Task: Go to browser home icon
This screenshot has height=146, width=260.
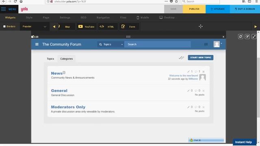Action: coord(21,2)
